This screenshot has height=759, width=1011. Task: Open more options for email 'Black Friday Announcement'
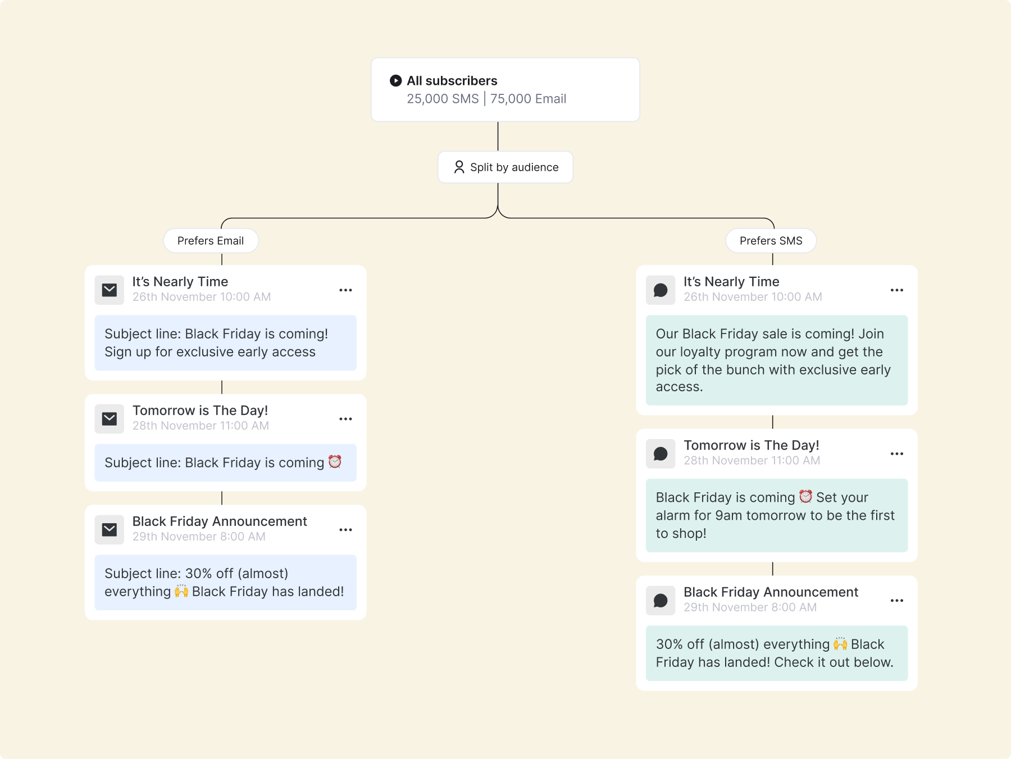tap(345, 530)
